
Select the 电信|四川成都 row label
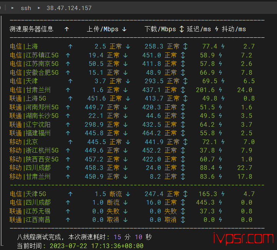click(30, 202)
